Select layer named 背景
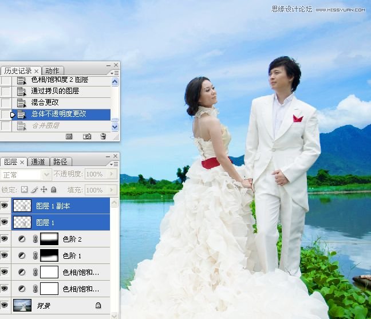The image size is (371, 319). [44, 306]
